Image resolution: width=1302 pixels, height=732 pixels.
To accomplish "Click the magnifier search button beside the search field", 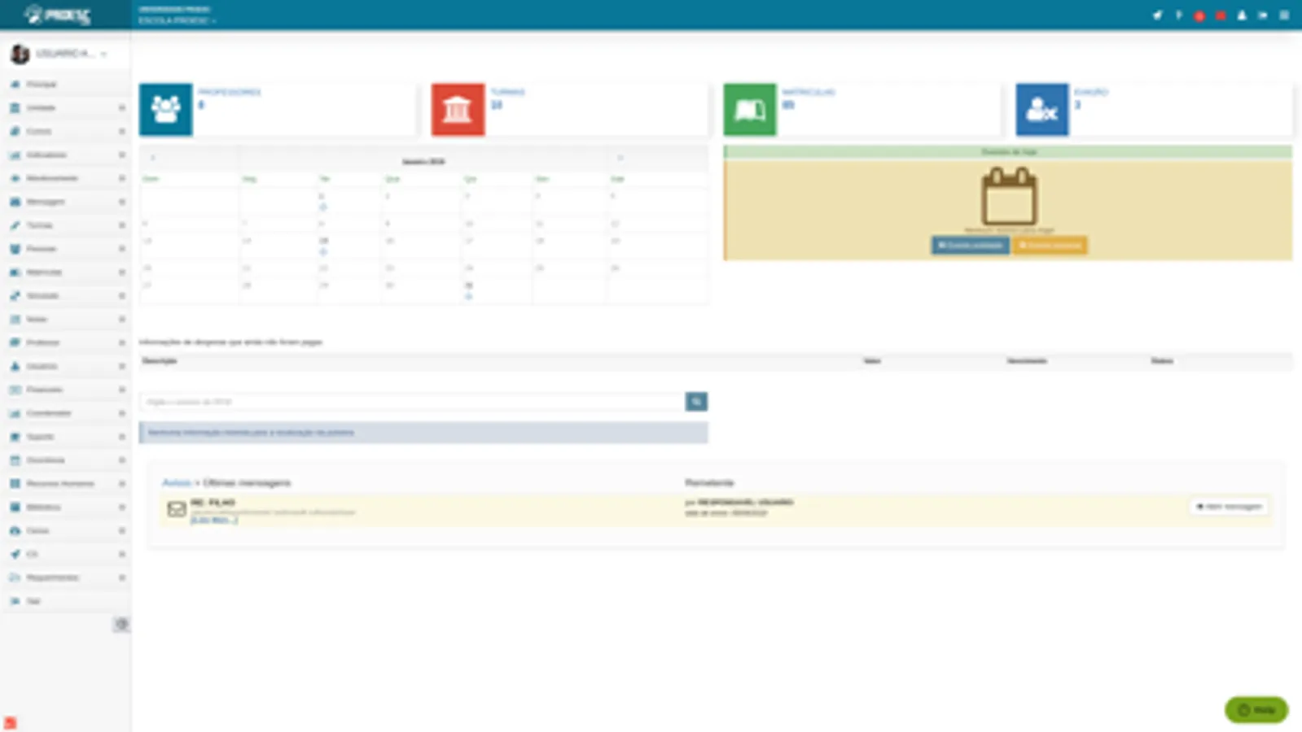I will [x=696, y=402].
